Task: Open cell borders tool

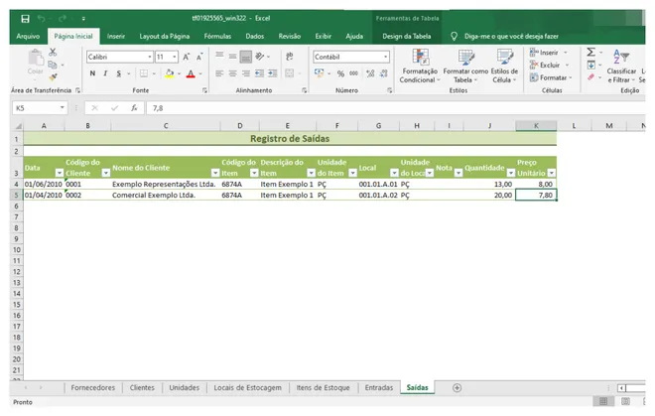Action: [144, 73]
